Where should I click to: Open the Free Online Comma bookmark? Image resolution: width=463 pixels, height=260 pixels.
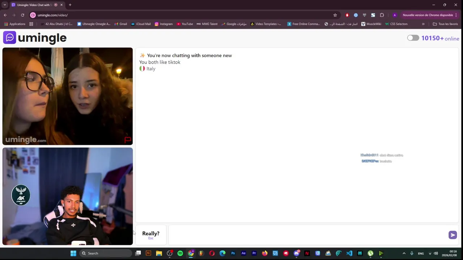(x=303, y=24)
